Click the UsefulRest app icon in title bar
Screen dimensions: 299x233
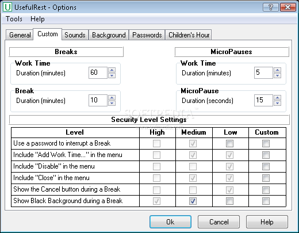pyautogui.click(x=7, y=7)
